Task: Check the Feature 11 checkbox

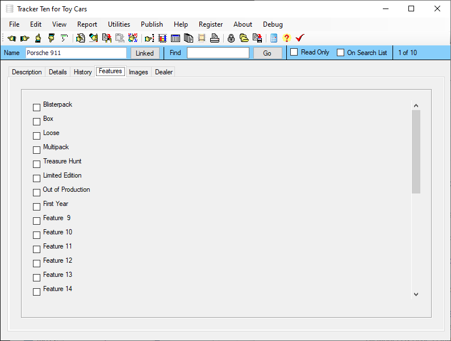Action: pyautogui.click(x=36, y=249)
